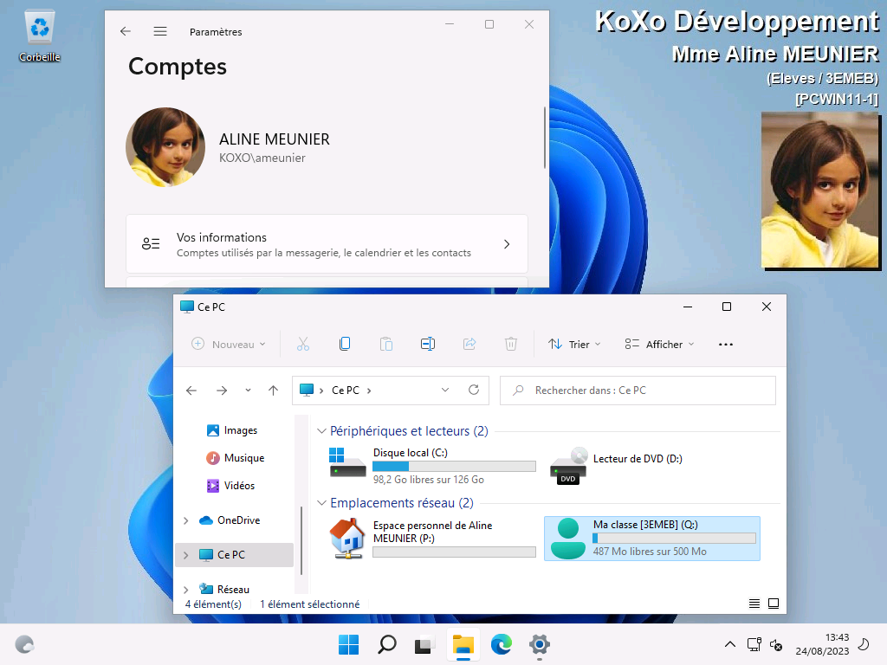Expand the Afficher view options dropdown

[659, 344]
